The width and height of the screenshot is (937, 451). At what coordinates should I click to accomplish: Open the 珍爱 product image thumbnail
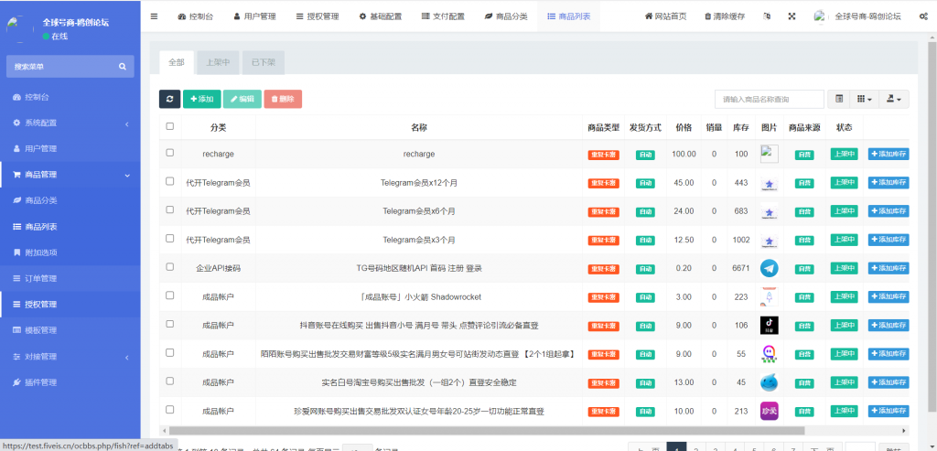[769, 411]
